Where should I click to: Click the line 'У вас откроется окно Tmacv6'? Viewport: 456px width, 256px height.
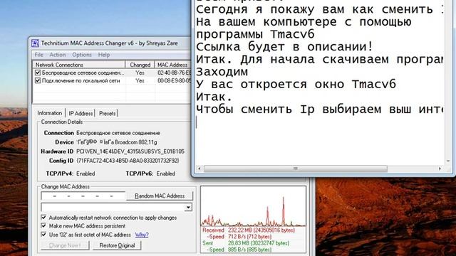pos(296,84)
